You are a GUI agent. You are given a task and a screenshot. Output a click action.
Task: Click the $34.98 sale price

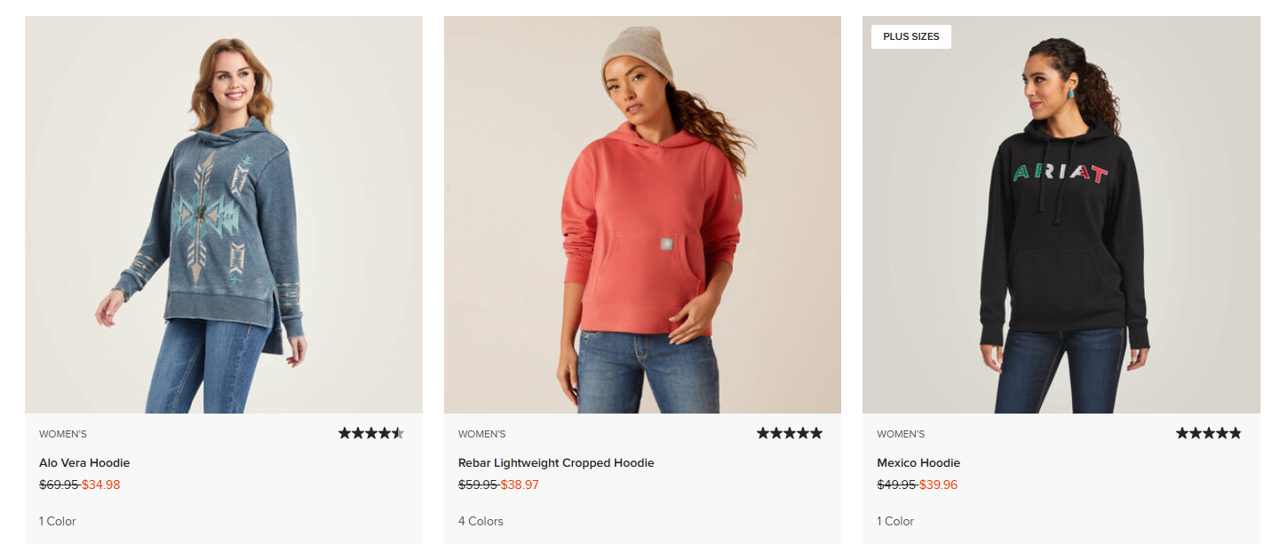(102, 485)
